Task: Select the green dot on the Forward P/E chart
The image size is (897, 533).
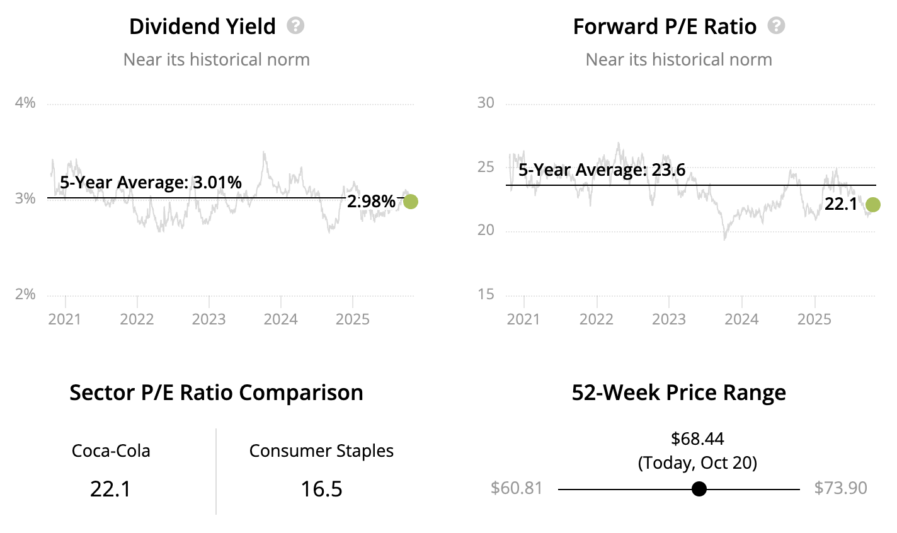Action: pyautogui.click(x=872, y=204)
